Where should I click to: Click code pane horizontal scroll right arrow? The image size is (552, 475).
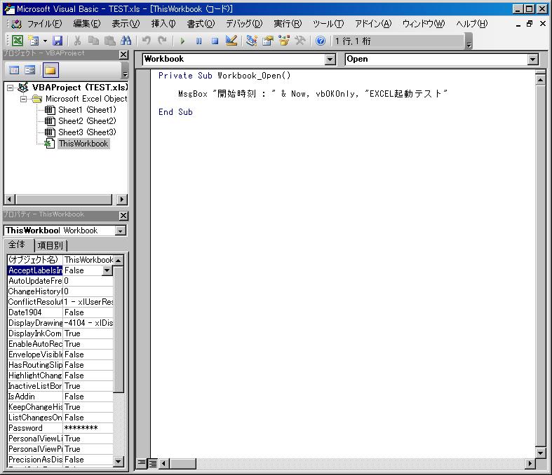[x=530, y=464]
